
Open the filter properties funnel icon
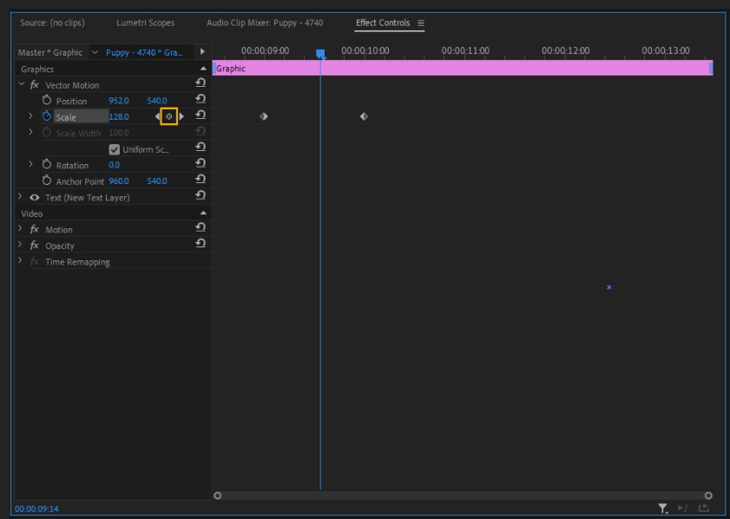(662, 509)
